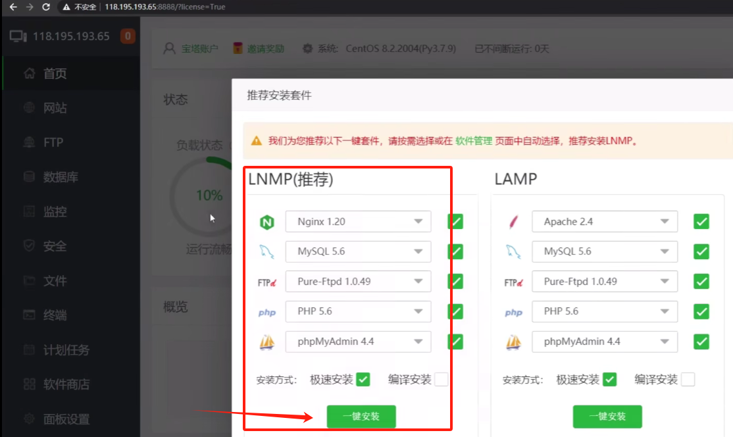This screenshot has height=437, width=733.
Task: Open the LAMP Apache 2.4 version dropdown
Action: point(605,222)
